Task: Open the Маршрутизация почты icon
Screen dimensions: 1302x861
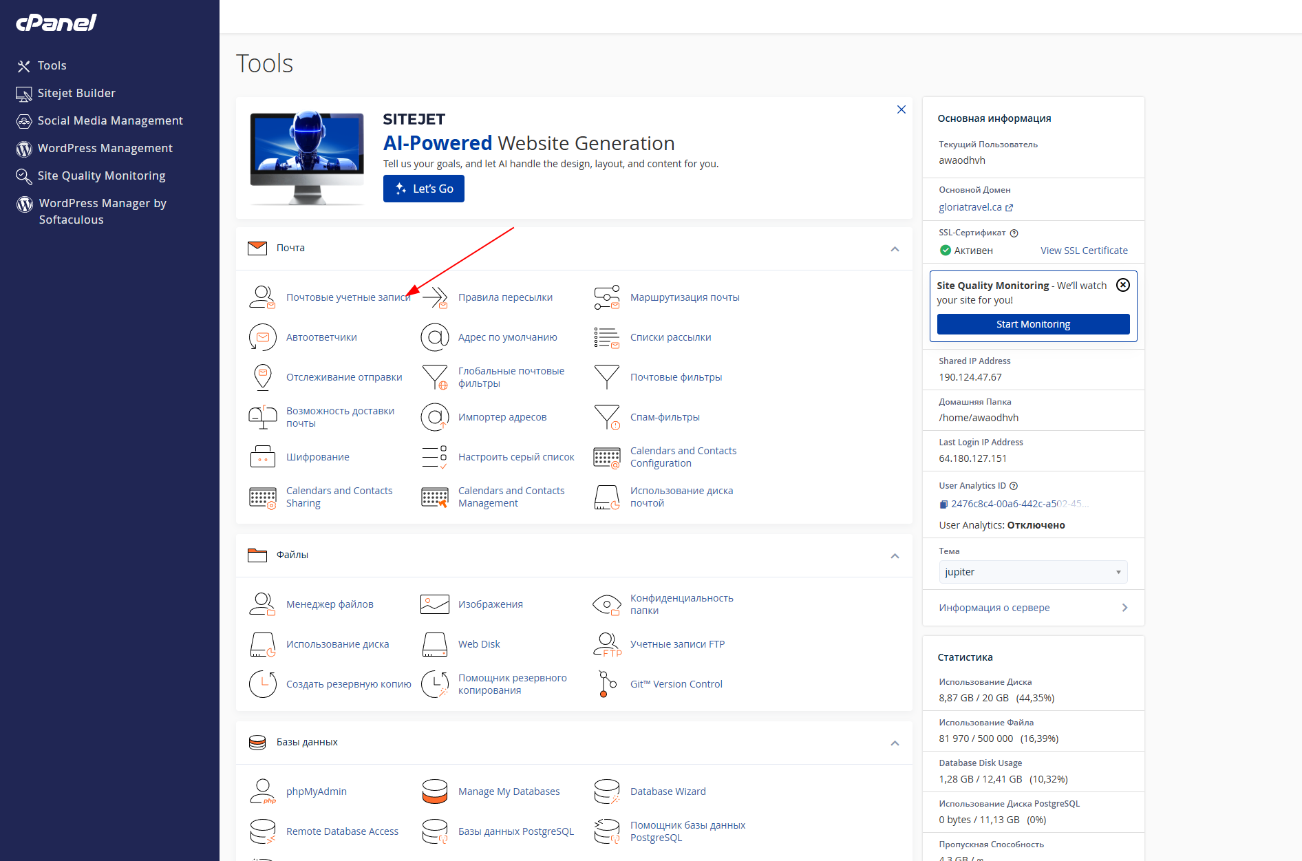Action: (606, 297)
